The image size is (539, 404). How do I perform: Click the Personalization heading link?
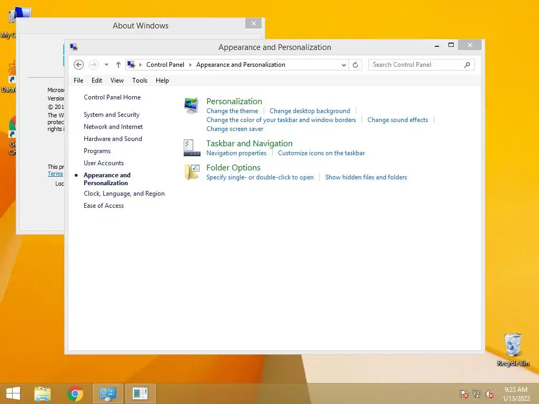tap(234, 102)
